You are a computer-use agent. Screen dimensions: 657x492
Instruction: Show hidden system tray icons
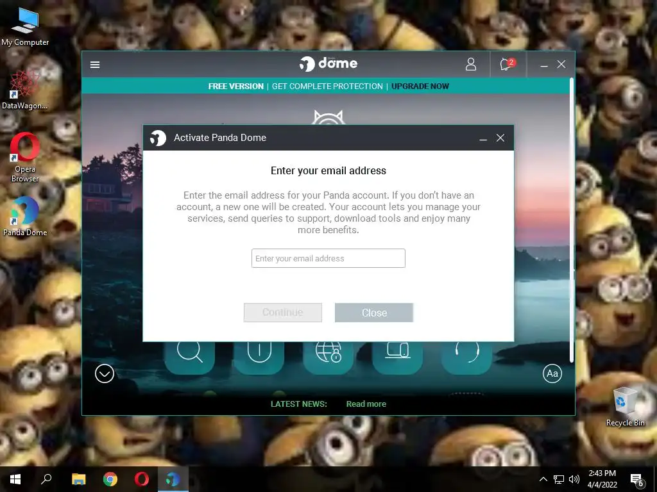coord(543,479)
